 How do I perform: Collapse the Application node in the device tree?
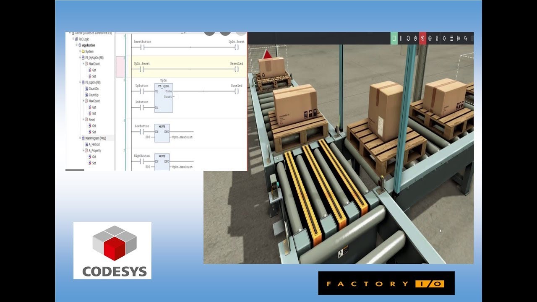click(76, 45)
